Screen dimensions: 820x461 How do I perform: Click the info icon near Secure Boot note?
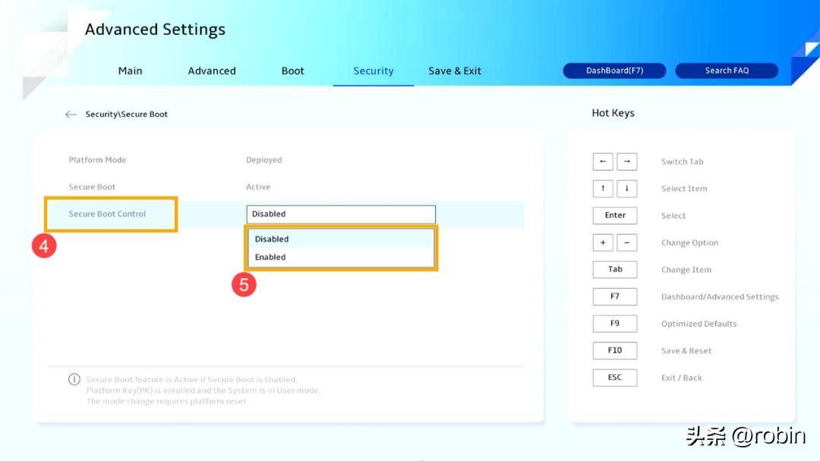click(74, 379)
